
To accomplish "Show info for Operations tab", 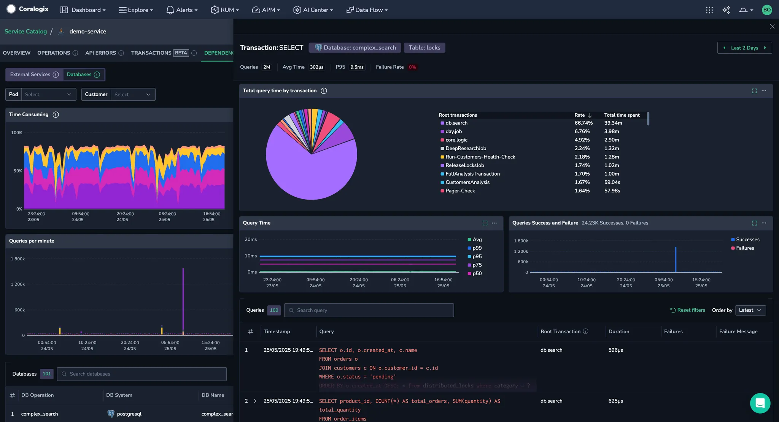I will click(x=75, y=53).
